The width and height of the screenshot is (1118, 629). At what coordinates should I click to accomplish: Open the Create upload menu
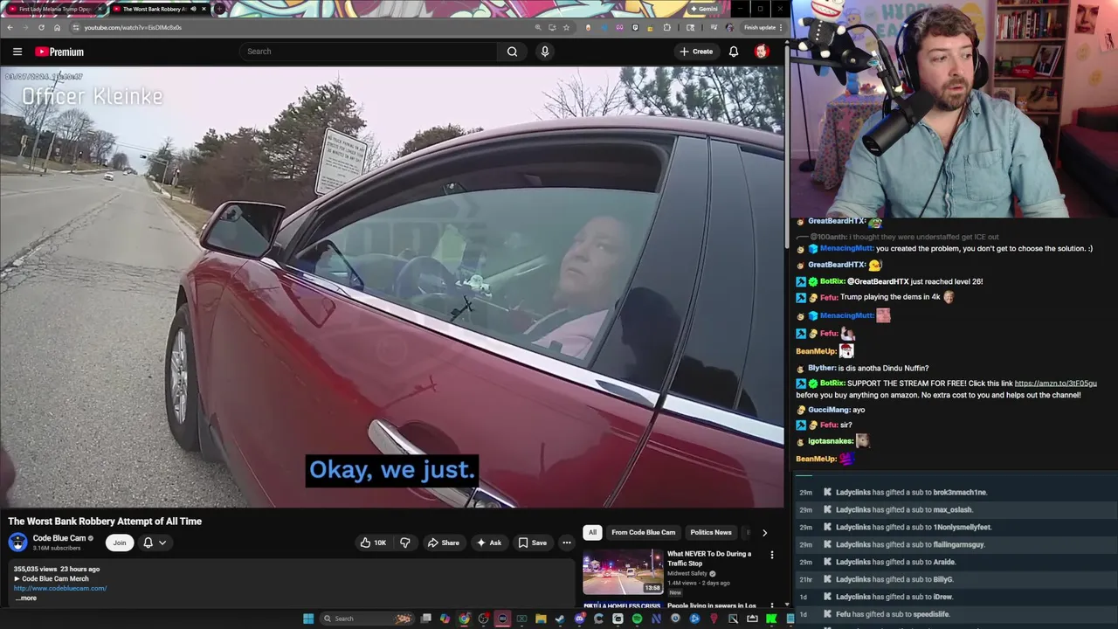click(696, 52)
